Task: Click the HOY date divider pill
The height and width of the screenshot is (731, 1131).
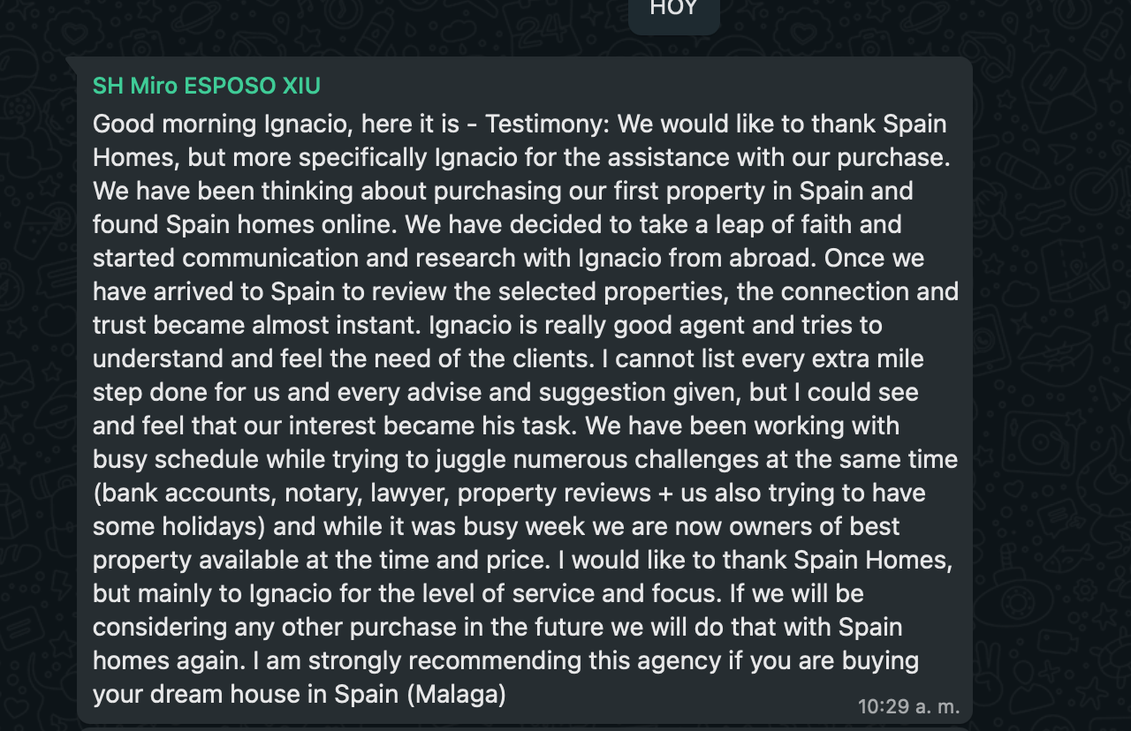Action: pyautogui.click(x=673, y=9)
